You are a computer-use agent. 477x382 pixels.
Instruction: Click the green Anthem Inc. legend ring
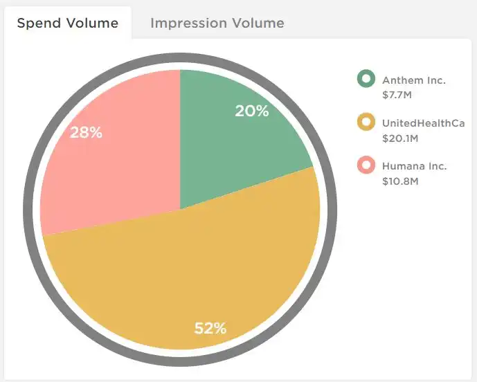[366, 79]
